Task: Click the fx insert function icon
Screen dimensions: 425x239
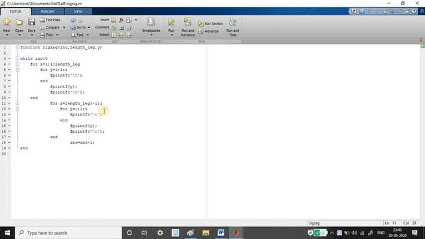Action: 122,20
